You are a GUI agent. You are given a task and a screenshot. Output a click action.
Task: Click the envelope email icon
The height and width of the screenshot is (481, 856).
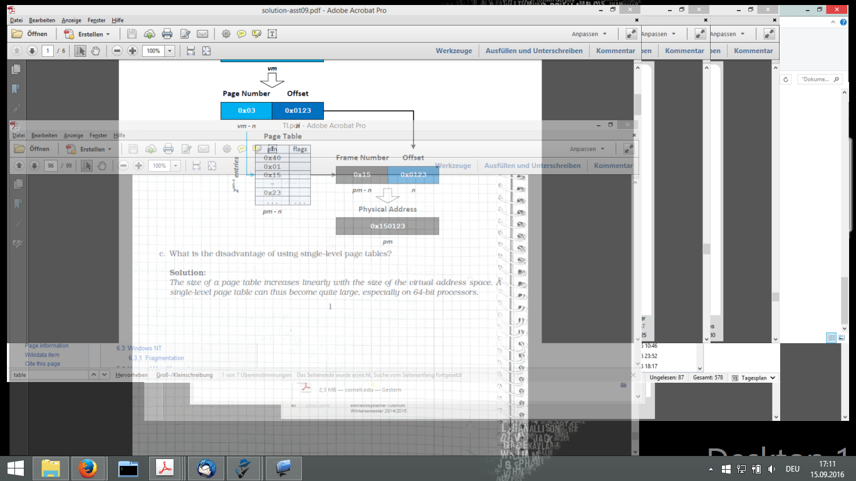tap(202, 34)
